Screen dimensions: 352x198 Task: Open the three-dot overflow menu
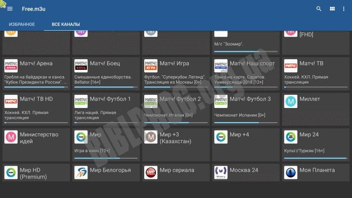[x=345, y=9]
